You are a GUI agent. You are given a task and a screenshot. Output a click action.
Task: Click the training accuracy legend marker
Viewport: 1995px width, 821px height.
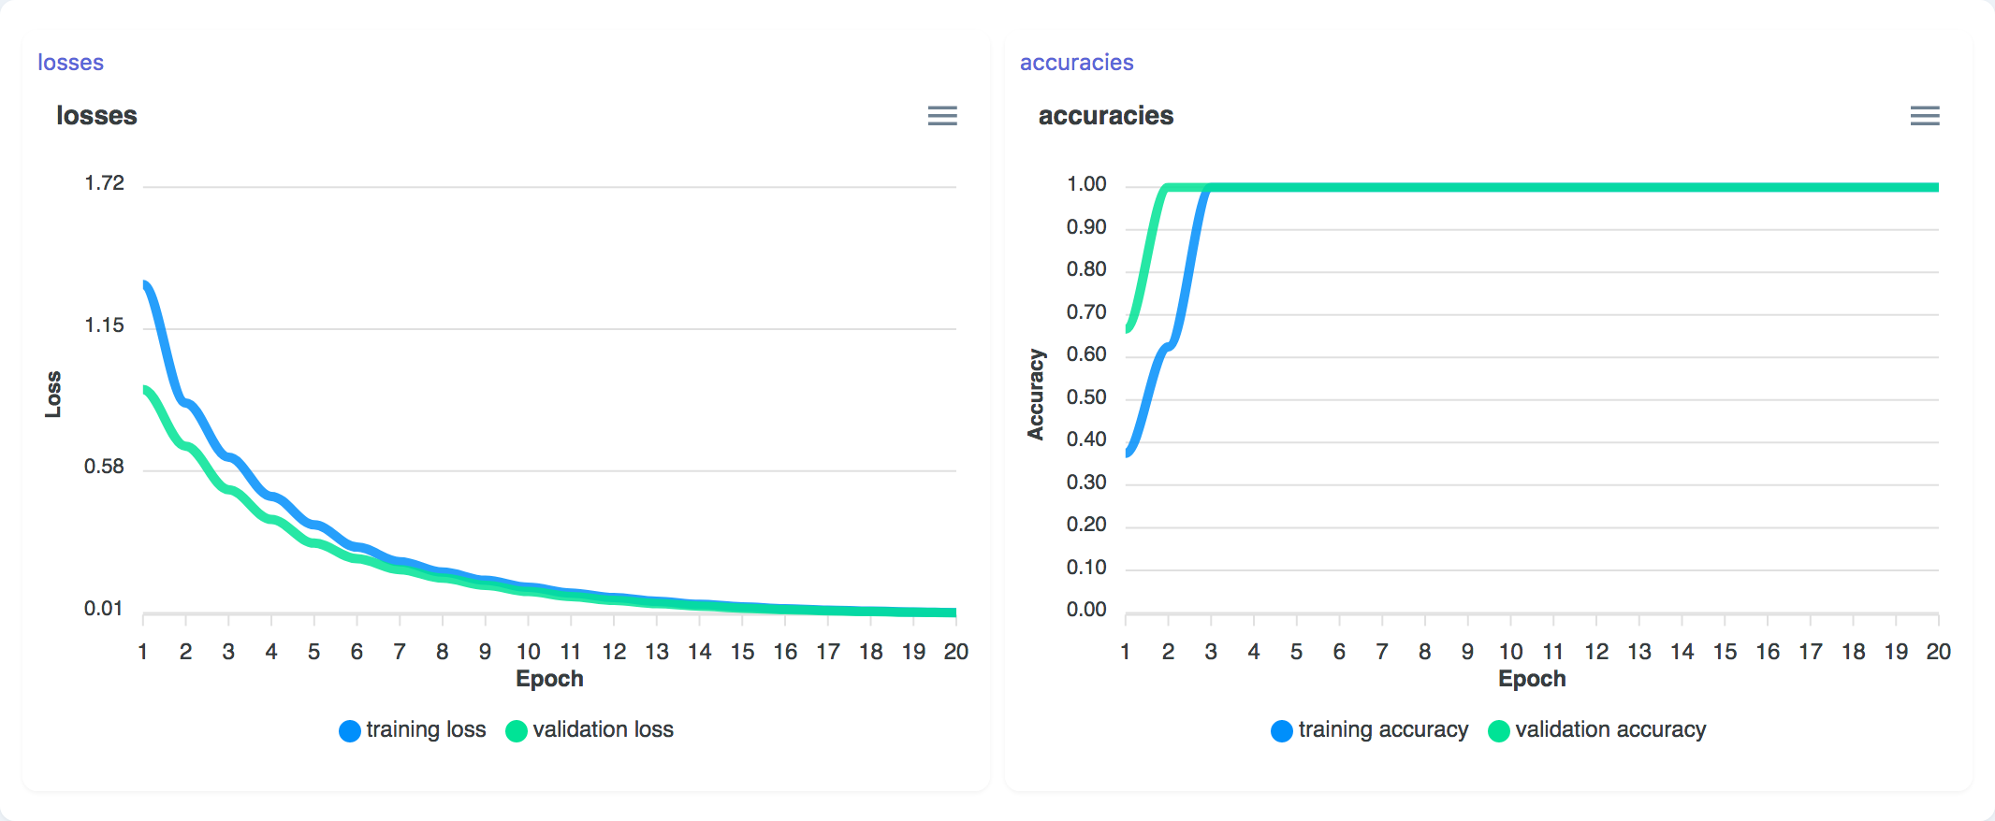click(x=1280, y=729)
